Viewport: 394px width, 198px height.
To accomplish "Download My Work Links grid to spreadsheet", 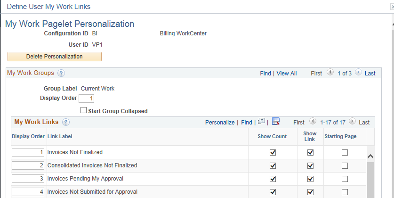I will click(x=276, y=121).
